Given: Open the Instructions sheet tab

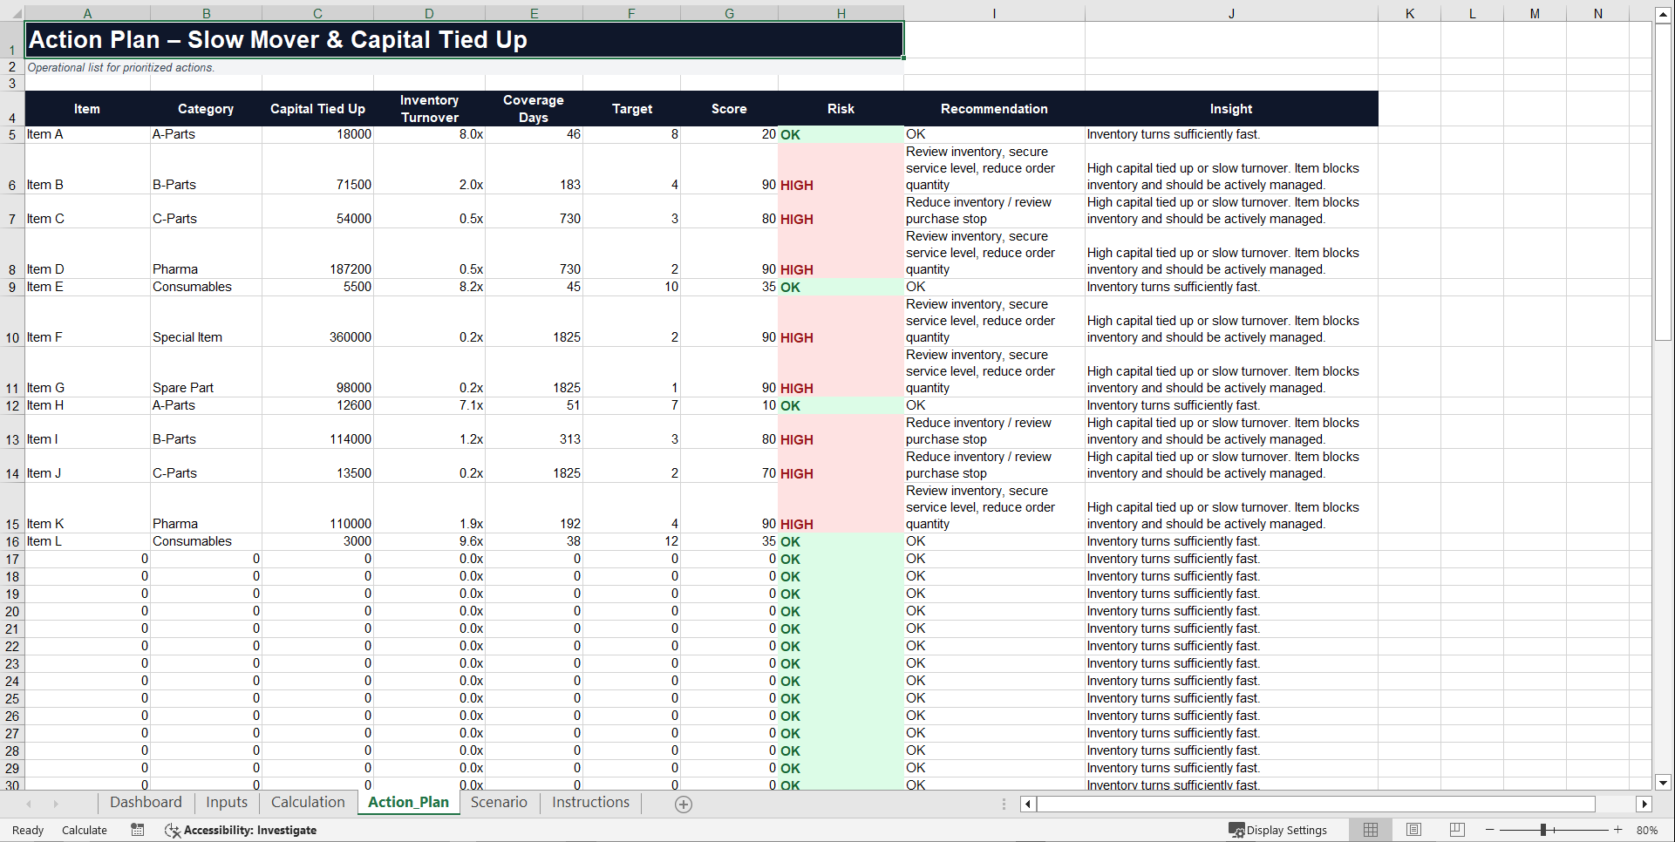Looking at the screenshot, I should (590, 803).
